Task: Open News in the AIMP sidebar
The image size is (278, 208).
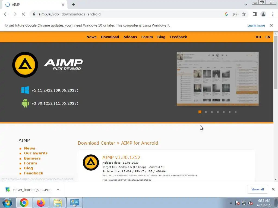Action: pyautogui.click(x=30, y=148)
